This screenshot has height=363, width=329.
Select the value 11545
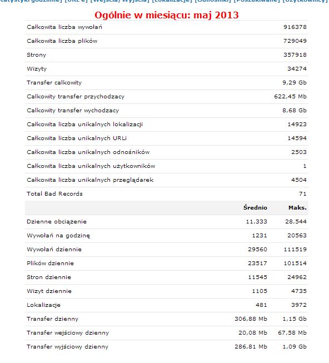click(x=257, y=277)
